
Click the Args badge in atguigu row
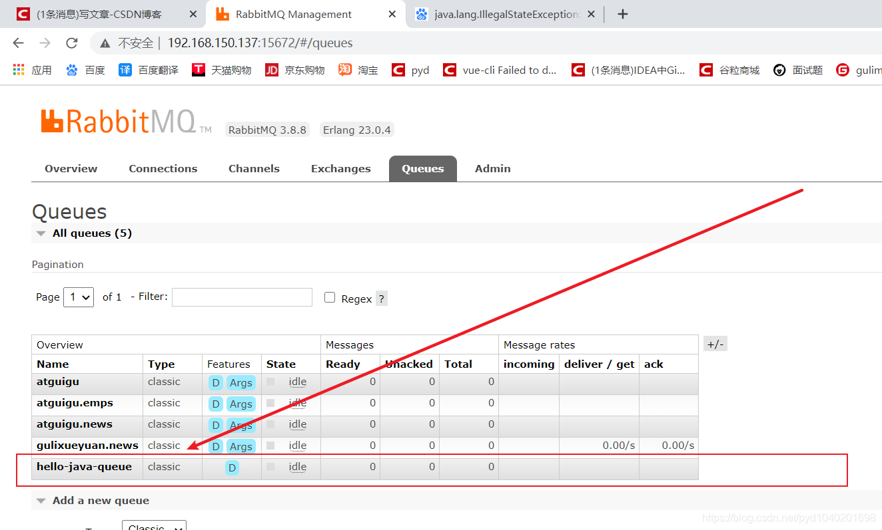point(240,383)
